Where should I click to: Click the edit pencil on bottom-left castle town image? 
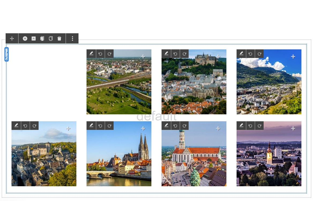point(16,126)
